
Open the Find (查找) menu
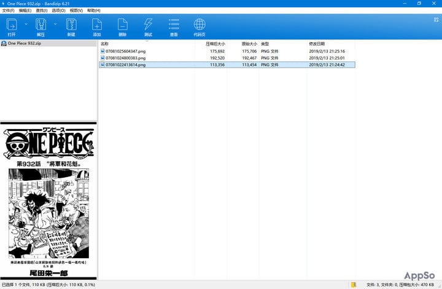[x=42, y=10]
